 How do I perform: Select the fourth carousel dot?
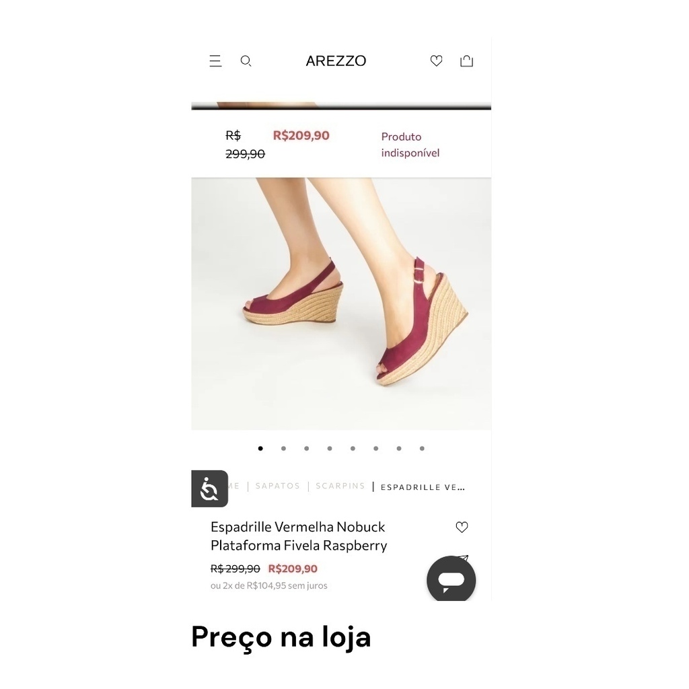(x=330, y=448)
